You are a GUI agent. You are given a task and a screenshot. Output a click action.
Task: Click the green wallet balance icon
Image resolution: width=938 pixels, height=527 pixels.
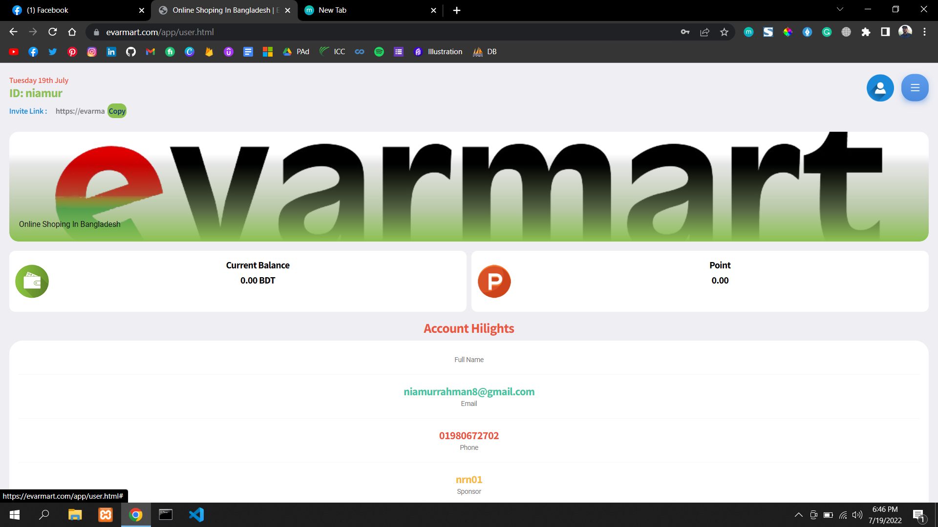[32, 282]
